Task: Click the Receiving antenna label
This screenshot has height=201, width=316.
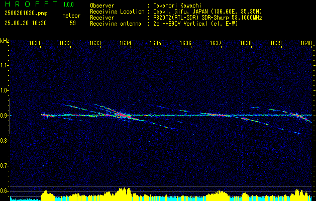Action: point(116,24)
